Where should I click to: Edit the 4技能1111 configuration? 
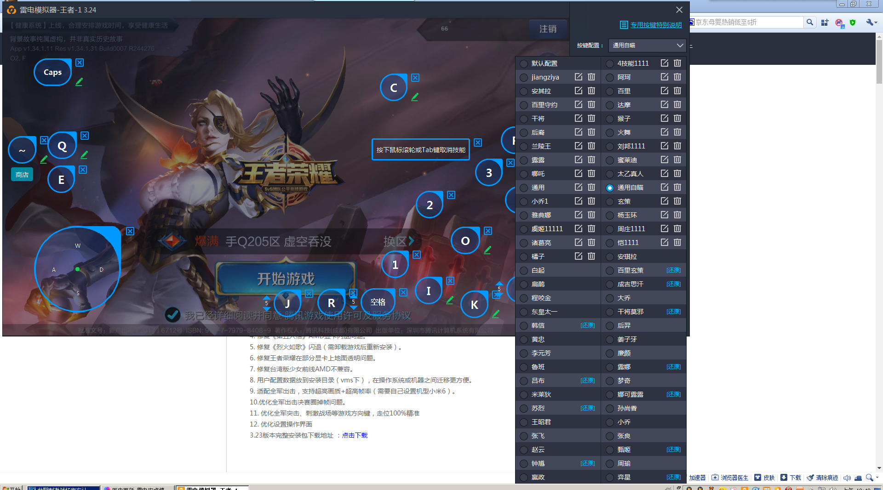(665, 63)
